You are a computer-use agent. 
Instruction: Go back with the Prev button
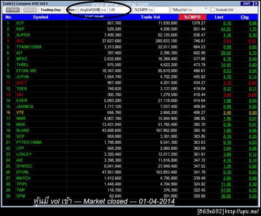click(13, 10)
